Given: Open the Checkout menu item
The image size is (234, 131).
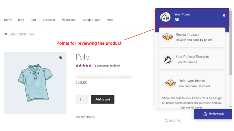Looking at the screenshot, I should 49,20.
